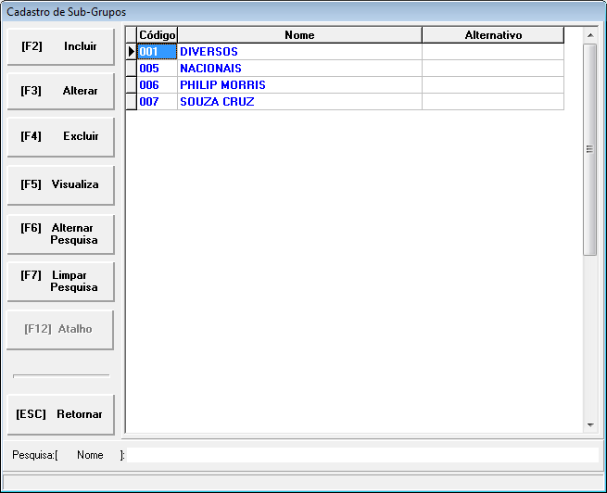Click the row selector arrow indicator
Screen dimensions: 607x493
(x=131, y=52)
